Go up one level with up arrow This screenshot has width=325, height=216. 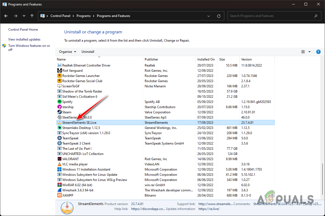tap(32, 16)
